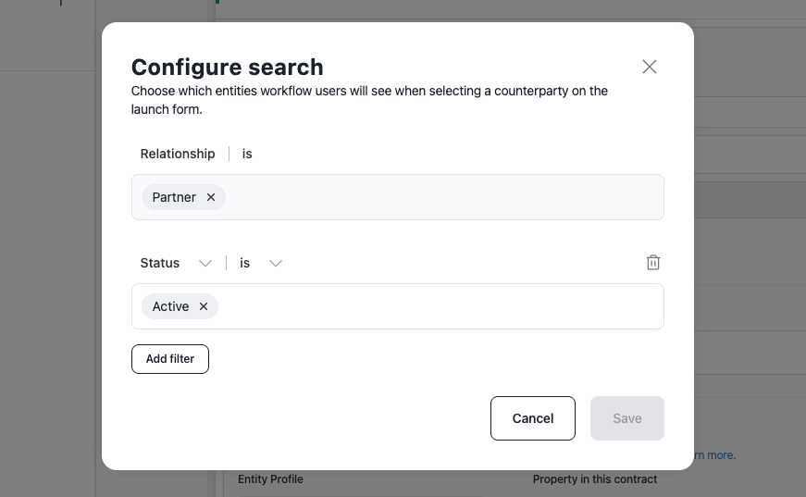Focus the Relationship values input box
Image resolution: width=806 pixels, height=497 pixels.
[444, 197]
